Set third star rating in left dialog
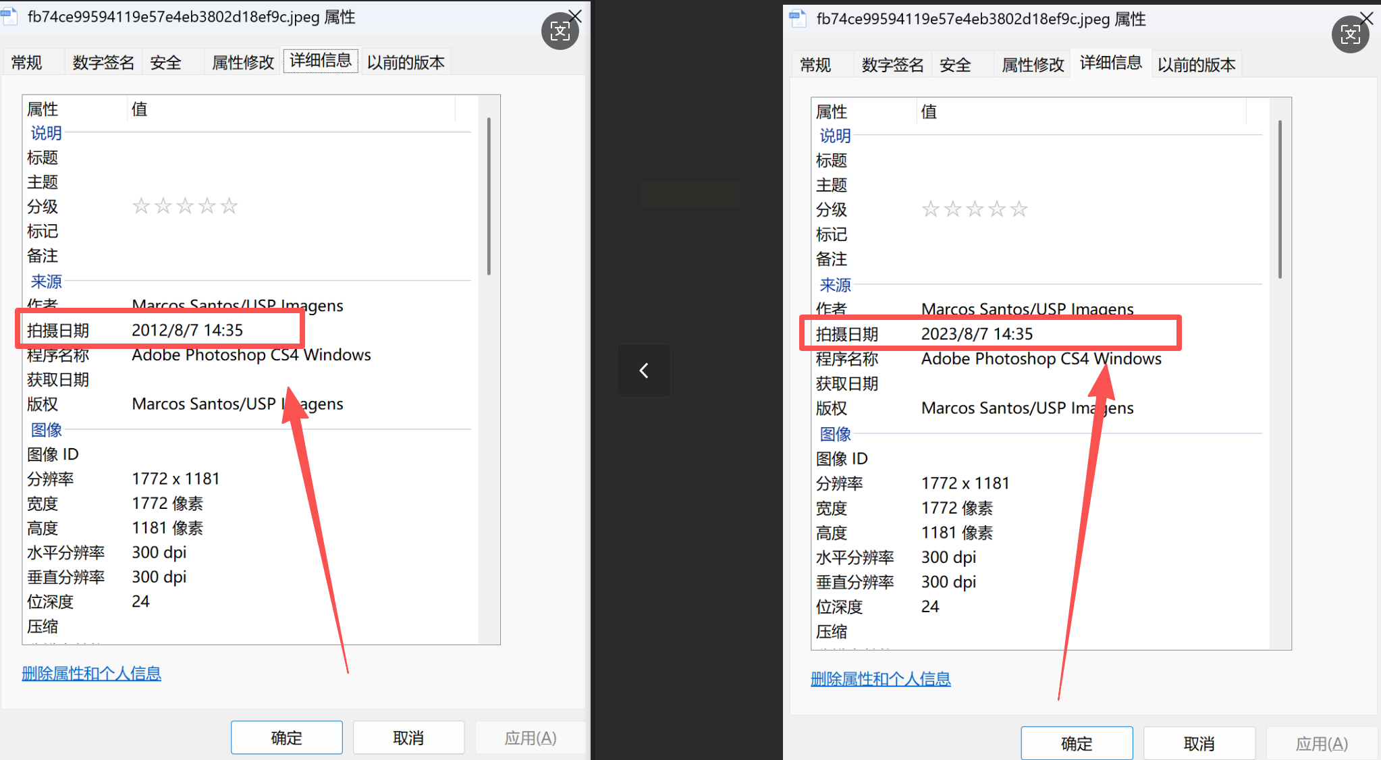The height and width of the screenshot is (760, 1381). click(185, 206)
